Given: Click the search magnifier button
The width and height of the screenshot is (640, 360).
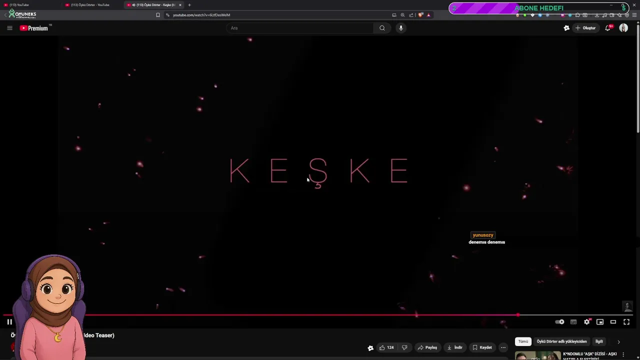Looking at the screenshot, I should pyautogui.click(x=382, y=28).
